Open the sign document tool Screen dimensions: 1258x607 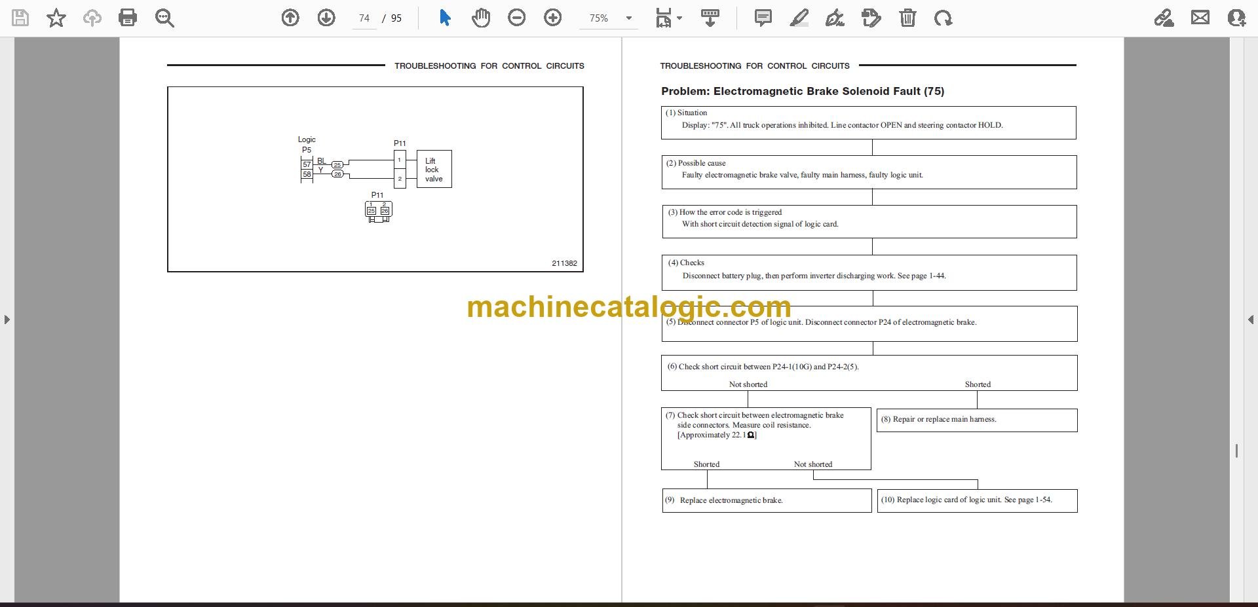[x=835, y=18]
